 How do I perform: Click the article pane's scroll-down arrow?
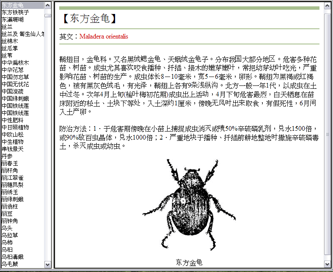click(327, 264)
